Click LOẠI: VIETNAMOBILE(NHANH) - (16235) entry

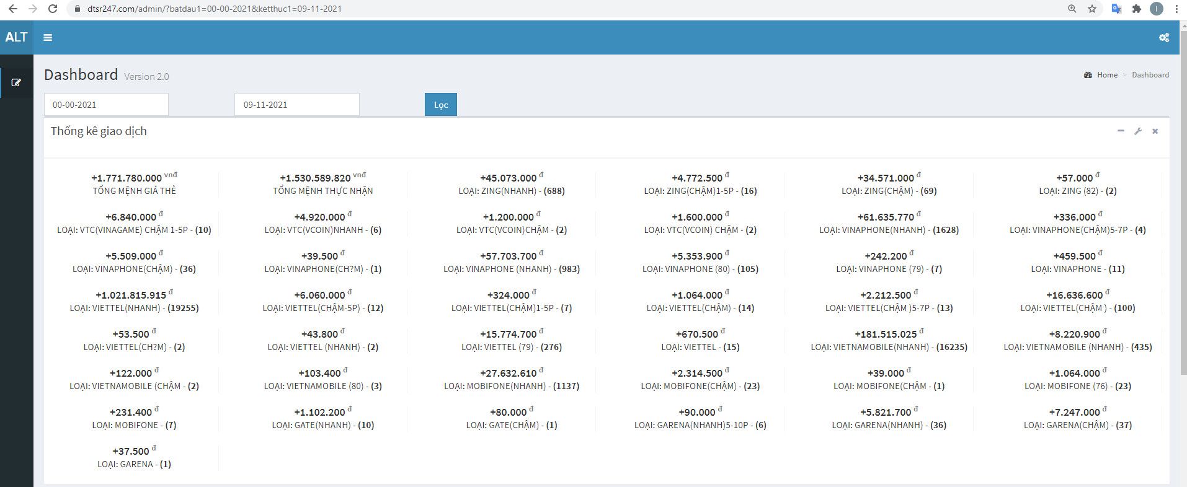889,347
